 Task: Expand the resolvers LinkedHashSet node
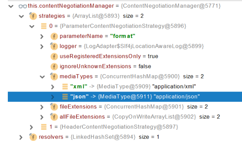[x=21, y=137]
